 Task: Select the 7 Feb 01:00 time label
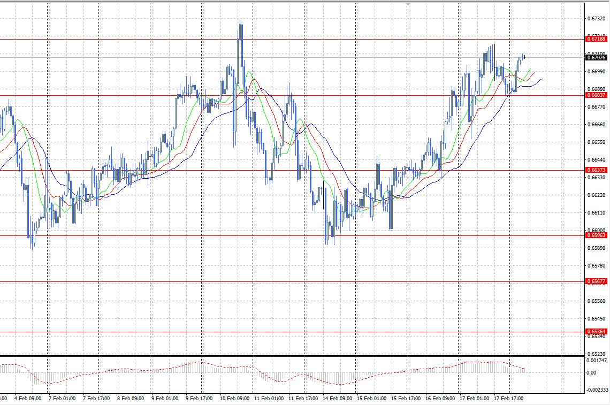pyautogui.click(x=62, y=399)
